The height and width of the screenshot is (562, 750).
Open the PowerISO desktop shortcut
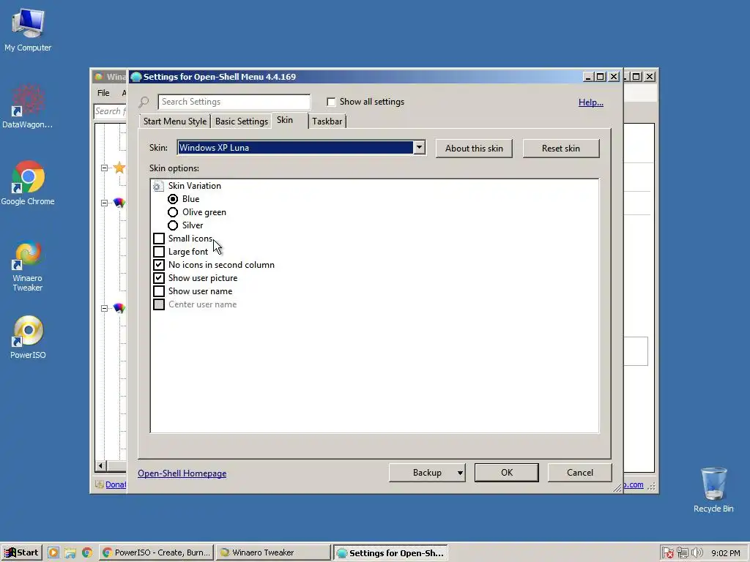[28, 337]
